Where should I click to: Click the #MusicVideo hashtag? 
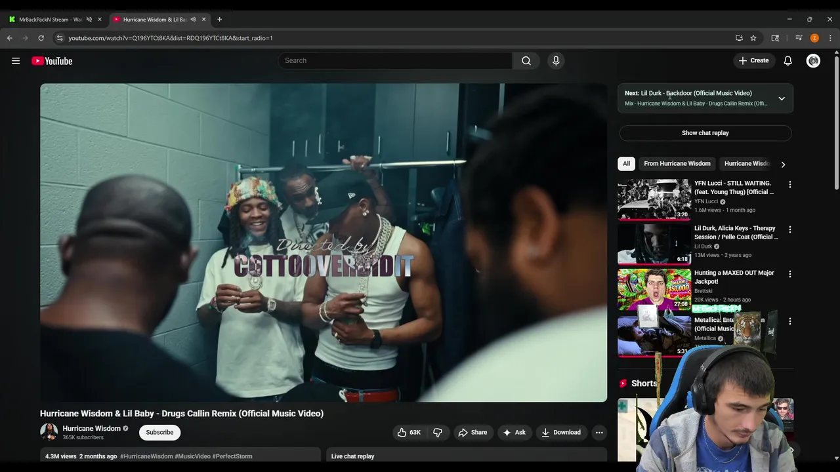(192, 456)
